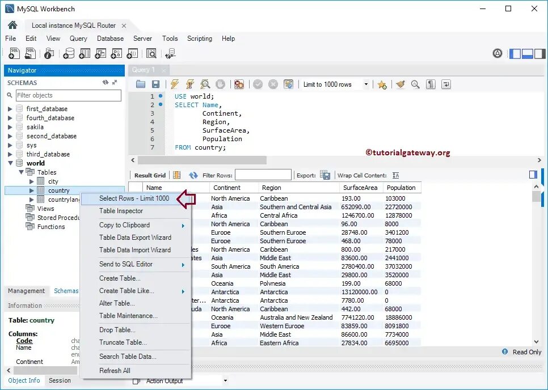Open Copy to Clipboard submenu arrow
This screenshot has width=548, height=390.
(183, 226)
